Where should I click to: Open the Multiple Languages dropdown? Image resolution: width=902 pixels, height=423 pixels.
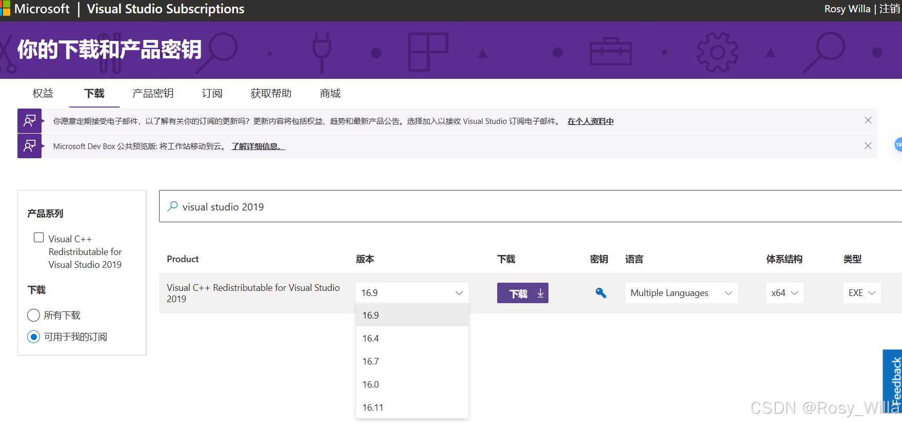(x=681, y=293)
